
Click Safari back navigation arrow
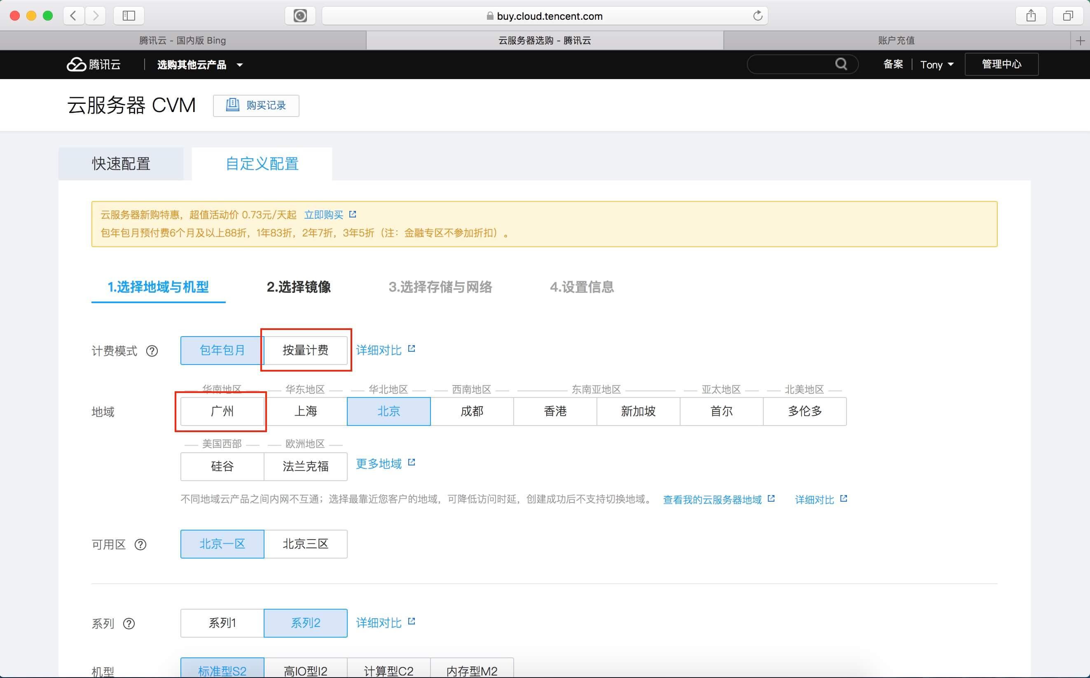74,16
